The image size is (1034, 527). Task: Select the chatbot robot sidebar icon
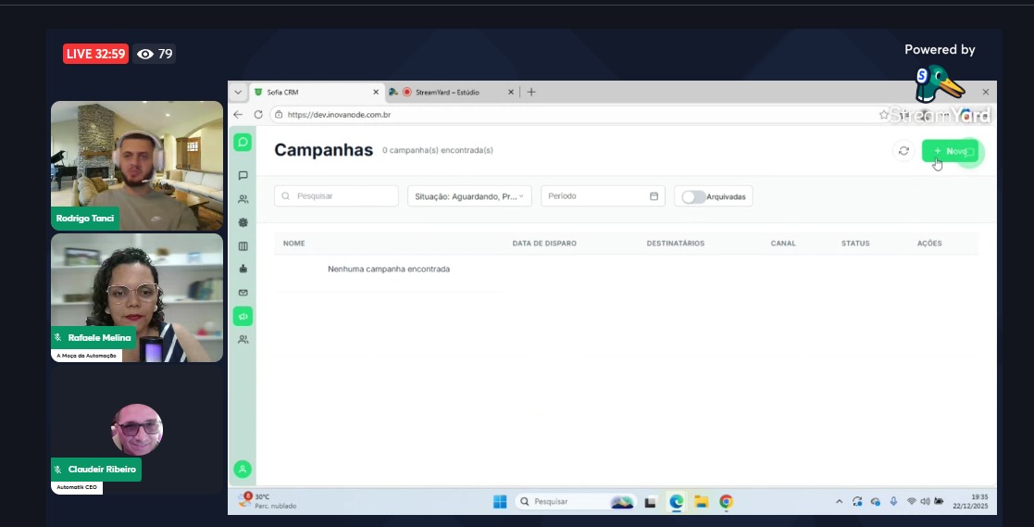coord(243,270)
